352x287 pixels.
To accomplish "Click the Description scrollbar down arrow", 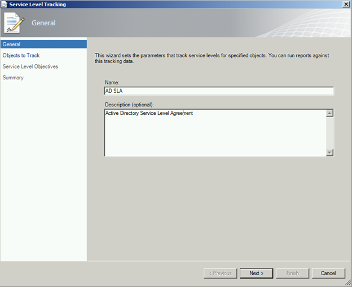I will [x=329, y=153].
